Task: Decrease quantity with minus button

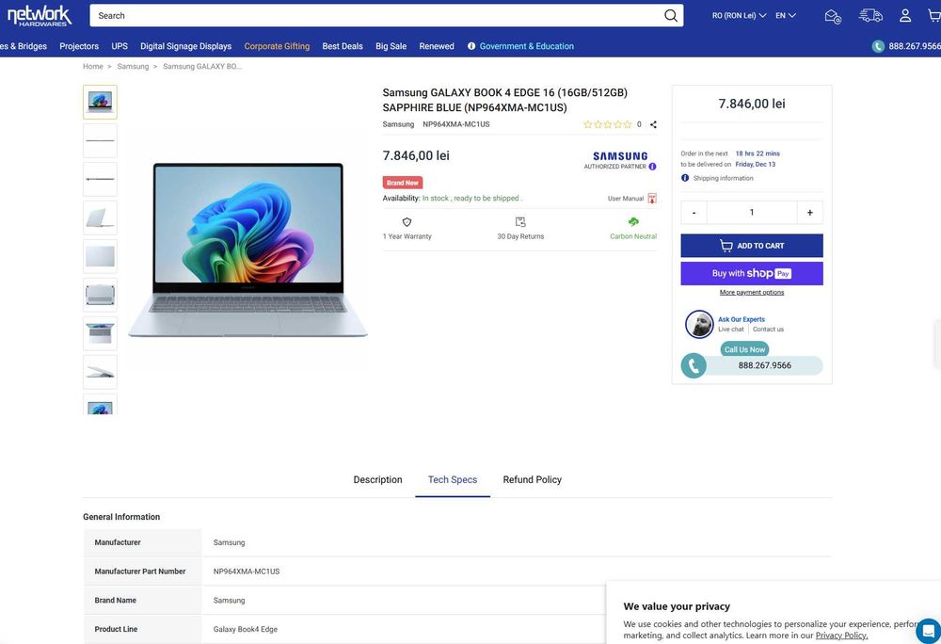Action: (x=694, y=213)
